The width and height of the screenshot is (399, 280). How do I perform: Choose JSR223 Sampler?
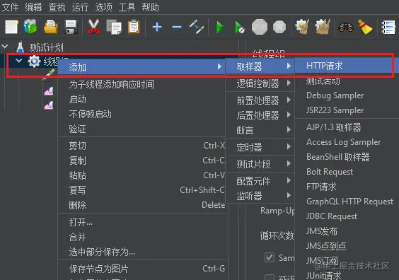(347, 110)
